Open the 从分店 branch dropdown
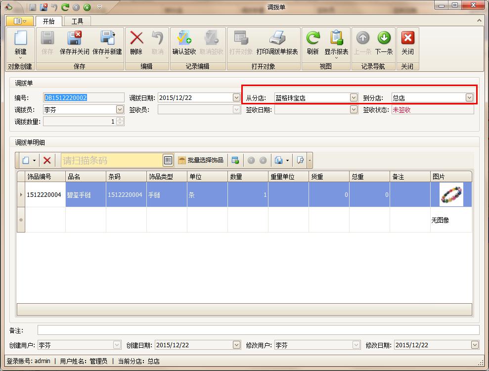489x371 pixels. coord(354,97)
